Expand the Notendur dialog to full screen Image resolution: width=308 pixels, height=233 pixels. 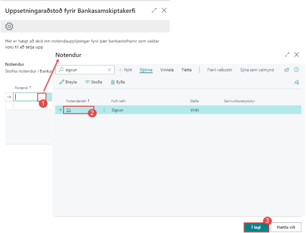point(287,55)
